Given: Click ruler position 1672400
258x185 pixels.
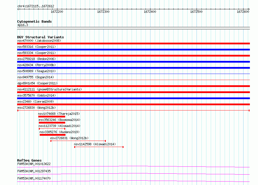Looking at the screenshot, I should tap(150, 12).
